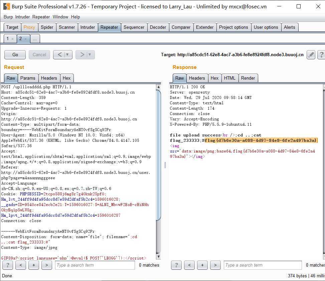Switch to the Decoder tool tab
The width and height of the screenshot is (325, 281).
pyautogui.click(x=158, y=27)
